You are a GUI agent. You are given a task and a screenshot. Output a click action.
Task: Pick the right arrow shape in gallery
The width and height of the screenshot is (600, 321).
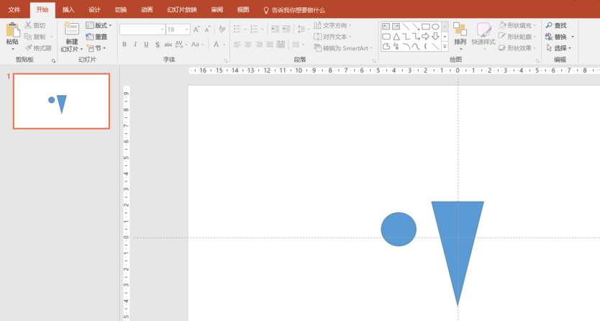pos(425,37)
